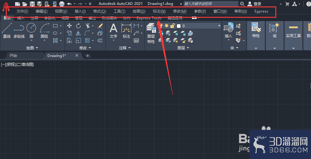Select the Multileader tool
Screen dimensions: 311x159
(x=136, y=33)
